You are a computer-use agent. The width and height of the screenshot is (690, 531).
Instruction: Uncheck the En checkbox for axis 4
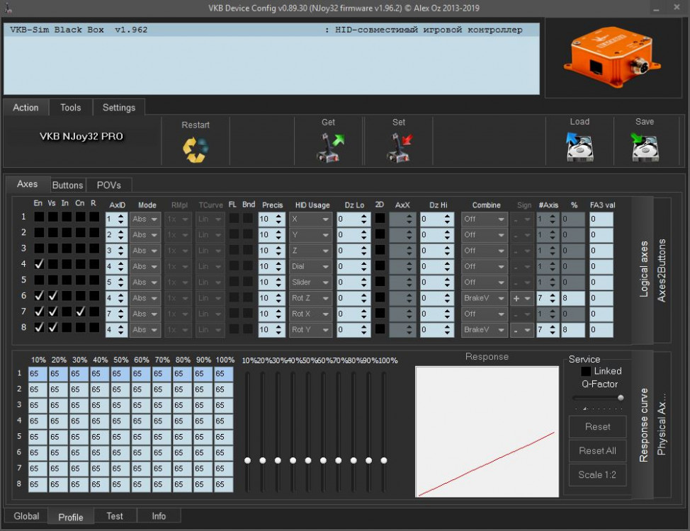tap(39, 264)
